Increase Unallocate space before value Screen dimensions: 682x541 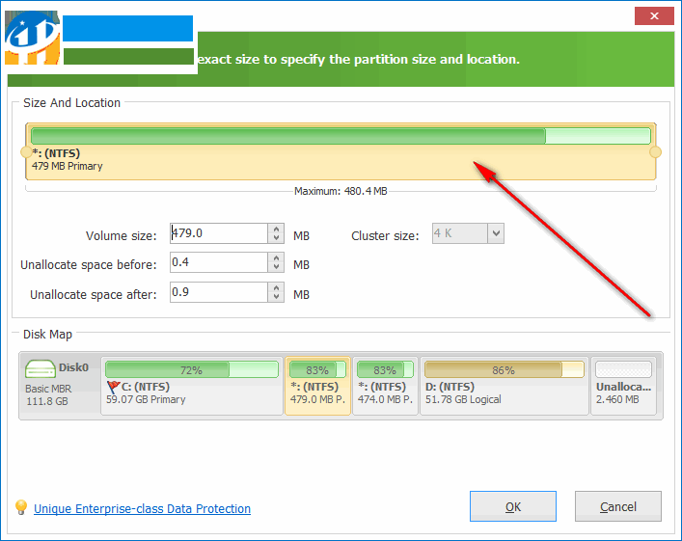point(276,257)
